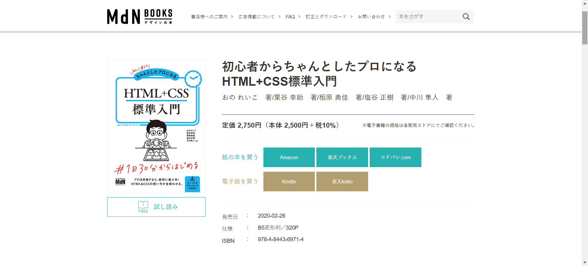Click author name 栗谷 幸助
The image size is (588, 266).
click(288, 97)
